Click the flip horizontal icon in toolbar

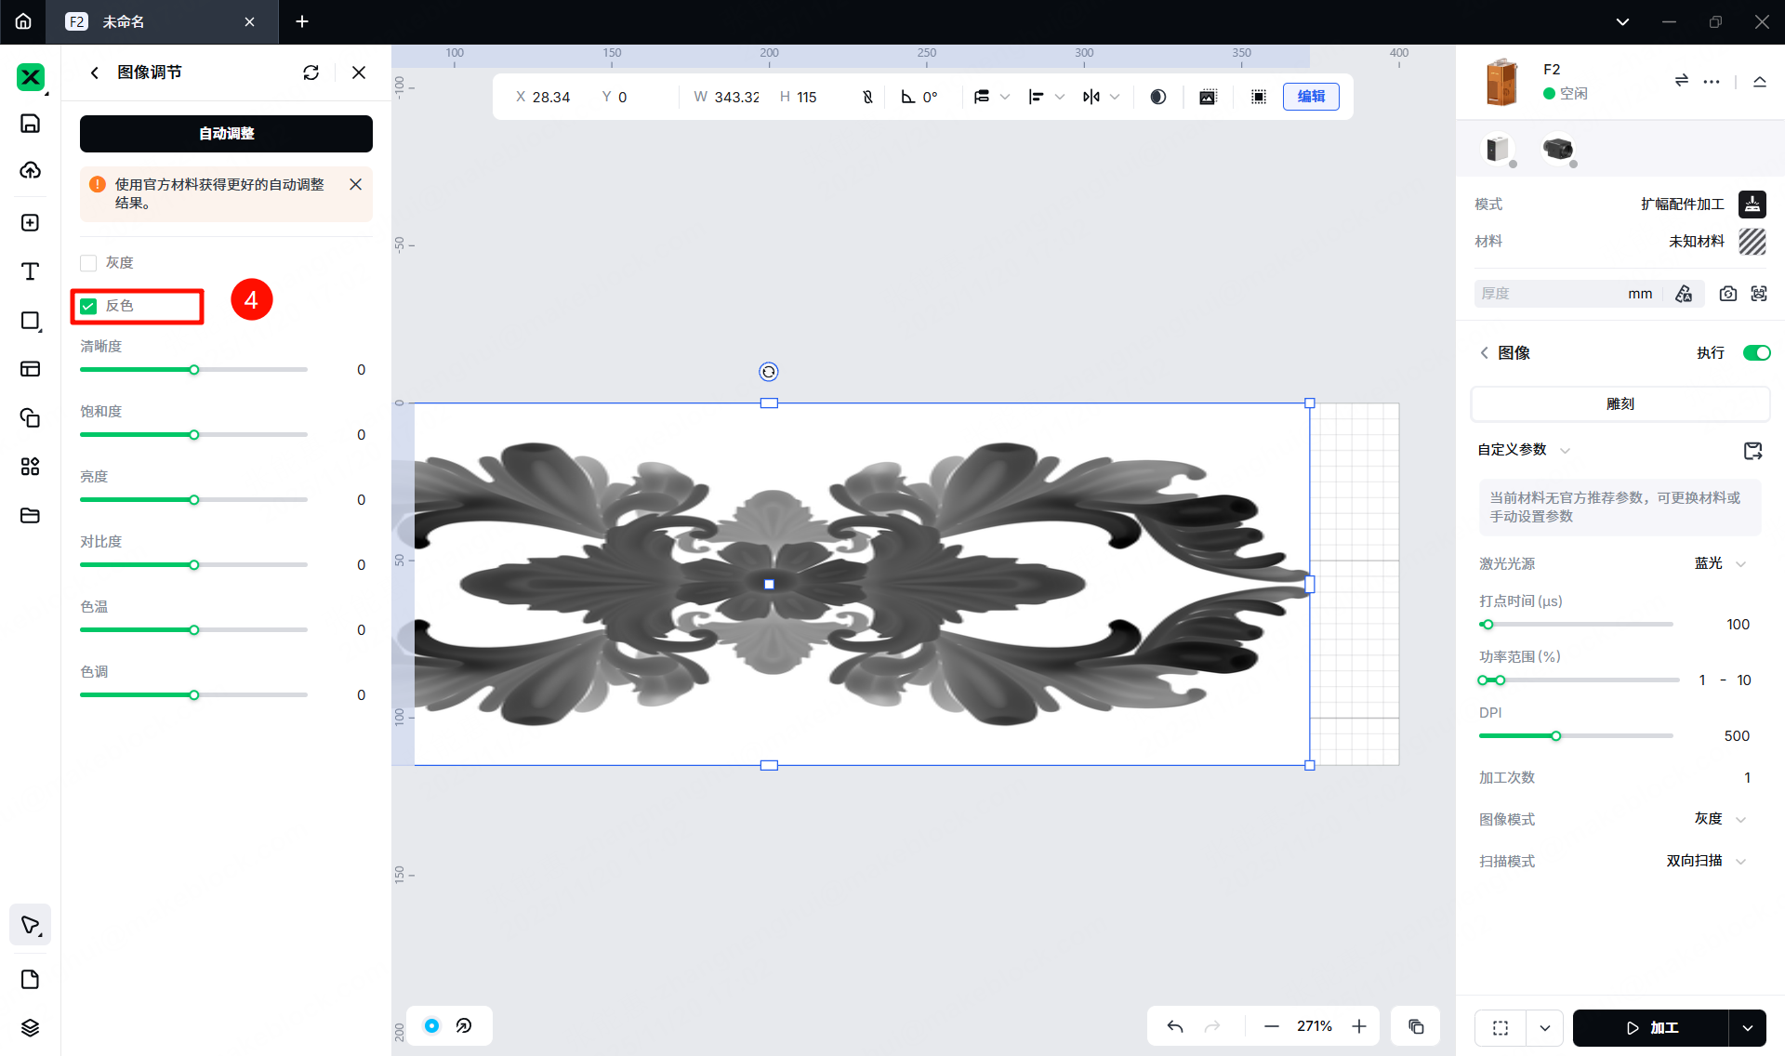tap(1091, 97)
